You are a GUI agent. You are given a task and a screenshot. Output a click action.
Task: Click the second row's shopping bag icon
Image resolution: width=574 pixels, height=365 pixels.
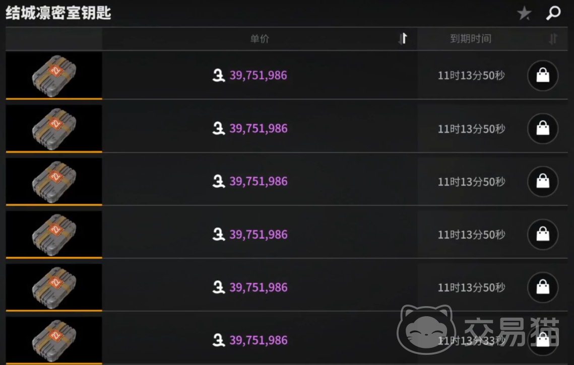(x=543, y=128)
